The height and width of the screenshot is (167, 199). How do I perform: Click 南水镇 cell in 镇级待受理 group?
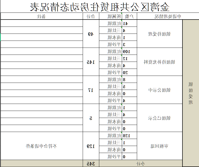pos(111,37)
